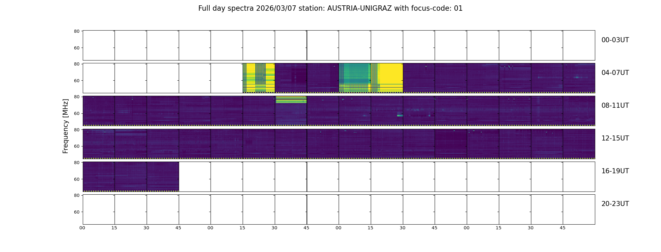Viewport: 661px width, 252px height.
Task: Click the "80" tick of the 08-11UT row
Action: [76, 97]
